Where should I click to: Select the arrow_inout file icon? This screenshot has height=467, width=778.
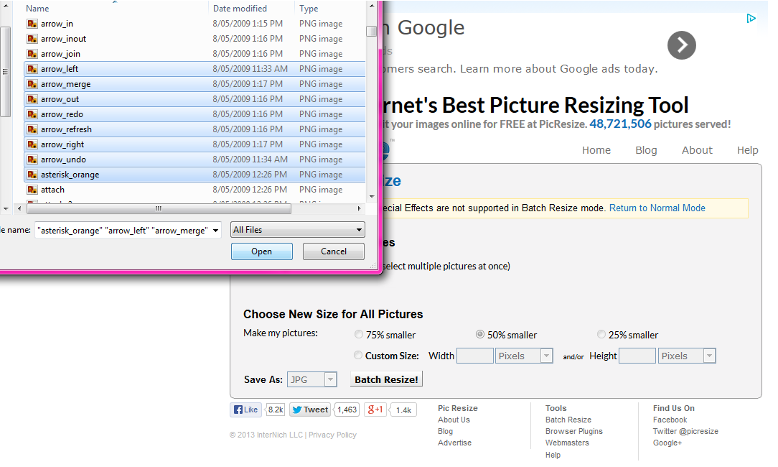pos(32,39)
